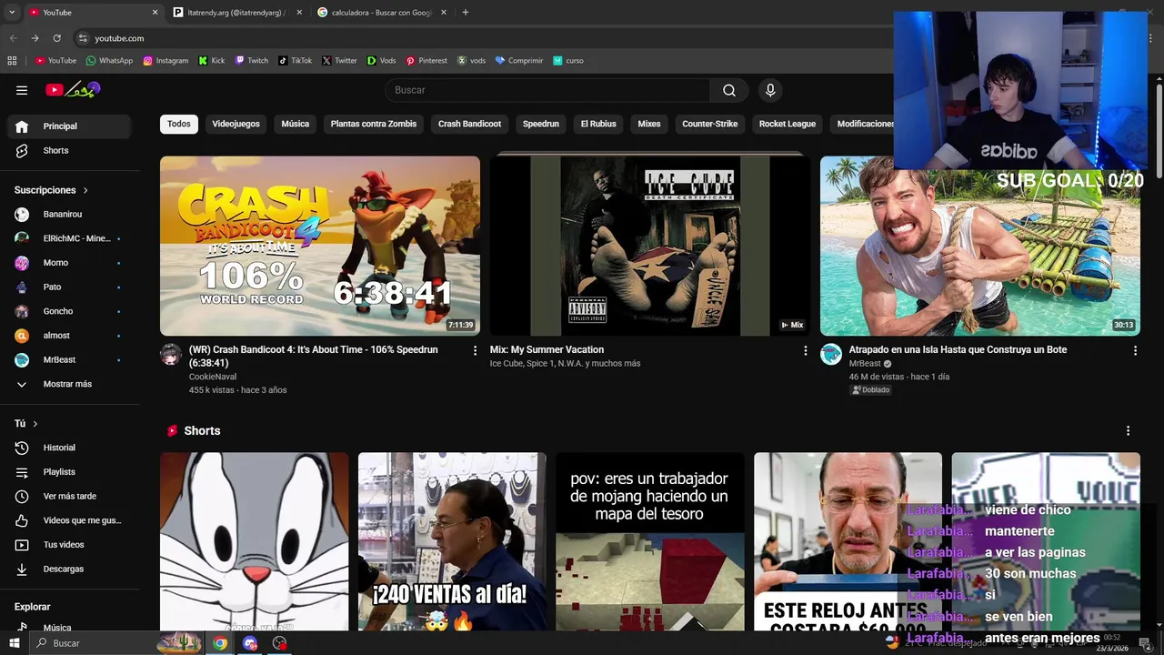Open the Bugs Bunny Short thumbnail
Viewport: 1164px width, 655px height.
tap(254, 541)
